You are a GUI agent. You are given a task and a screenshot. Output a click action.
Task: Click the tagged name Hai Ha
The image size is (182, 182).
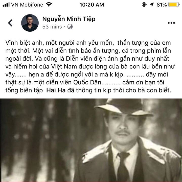pyautogui.click(x=56, y=90)
